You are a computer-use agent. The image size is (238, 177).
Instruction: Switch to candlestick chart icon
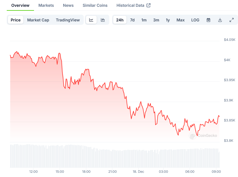click(x=103, y=20)
